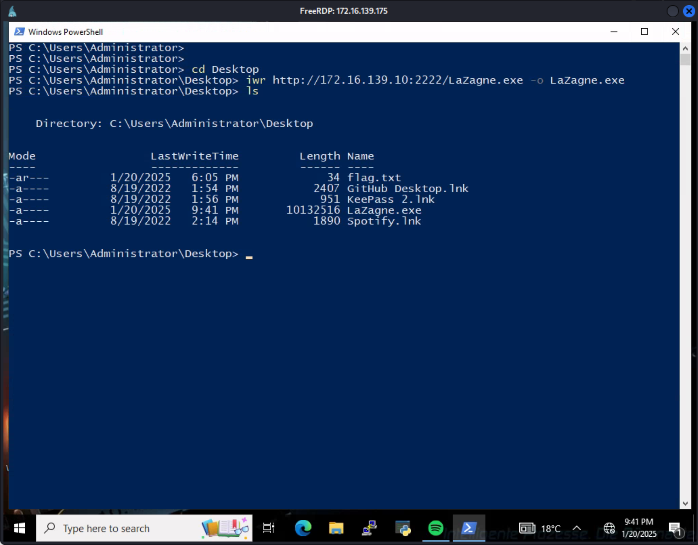Click the 'Directory: C:\Users\Administrator\Desktop' line

click(x=174, y=124)
